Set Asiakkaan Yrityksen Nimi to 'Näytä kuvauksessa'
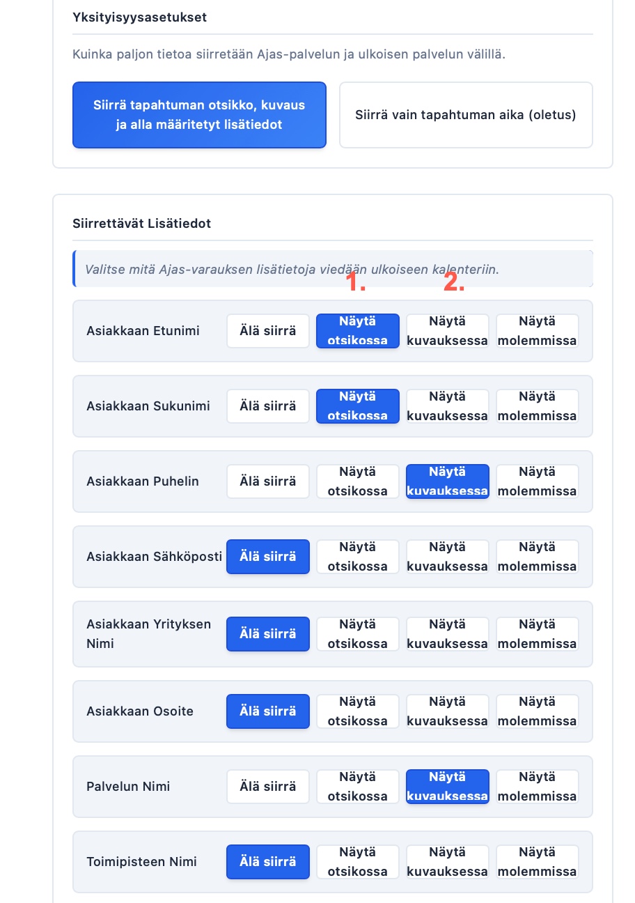 point(448,634)
